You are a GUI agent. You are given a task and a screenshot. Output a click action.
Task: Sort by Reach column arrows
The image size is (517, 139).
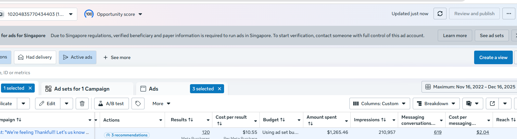[513, 120]
